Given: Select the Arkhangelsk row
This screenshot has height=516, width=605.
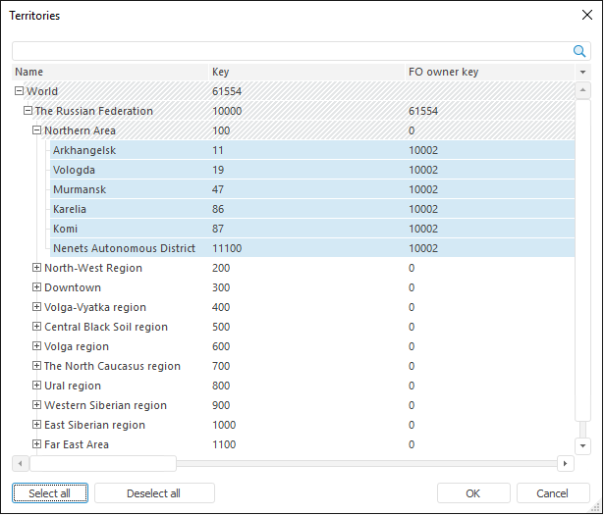Looking at the screenshot, I should (83, 150).
